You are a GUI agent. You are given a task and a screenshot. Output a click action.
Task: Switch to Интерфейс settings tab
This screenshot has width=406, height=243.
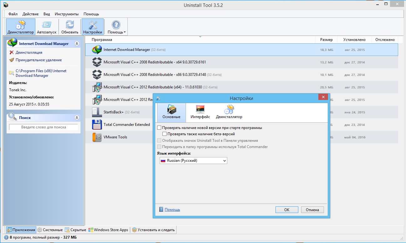pos(200,112)
